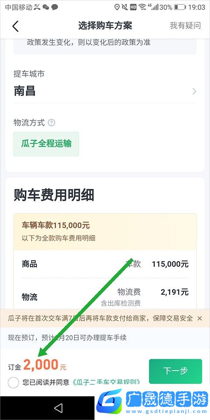The height and width of the screenshot is (420, 210).
Task: Tap the 商品 车款 115,000元 row
Action: click(x=105, y=264)
